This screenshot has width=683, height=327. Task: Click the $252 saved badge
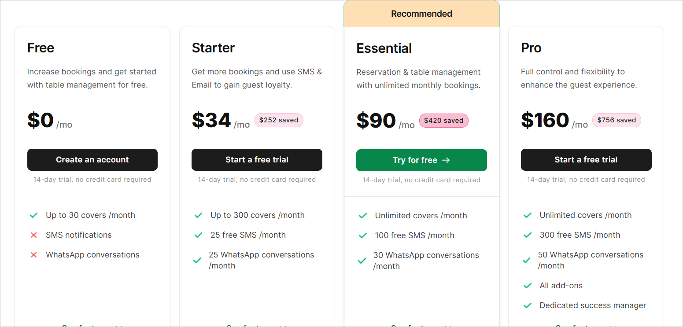(279, 120)
